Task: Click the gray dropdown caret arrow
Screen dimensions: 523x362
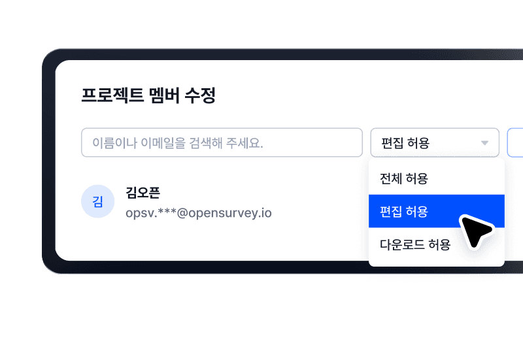Action: click(x=484, y=143)
